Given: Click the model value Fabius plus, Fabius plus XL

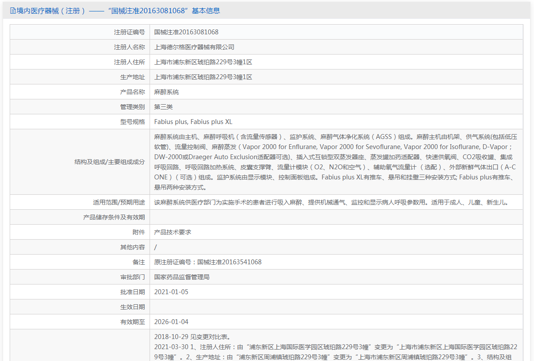Looking at the screenshot, I should click(193, 122).
